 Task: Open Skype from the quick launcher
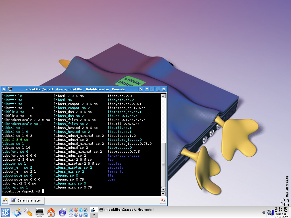coord(80,210)
